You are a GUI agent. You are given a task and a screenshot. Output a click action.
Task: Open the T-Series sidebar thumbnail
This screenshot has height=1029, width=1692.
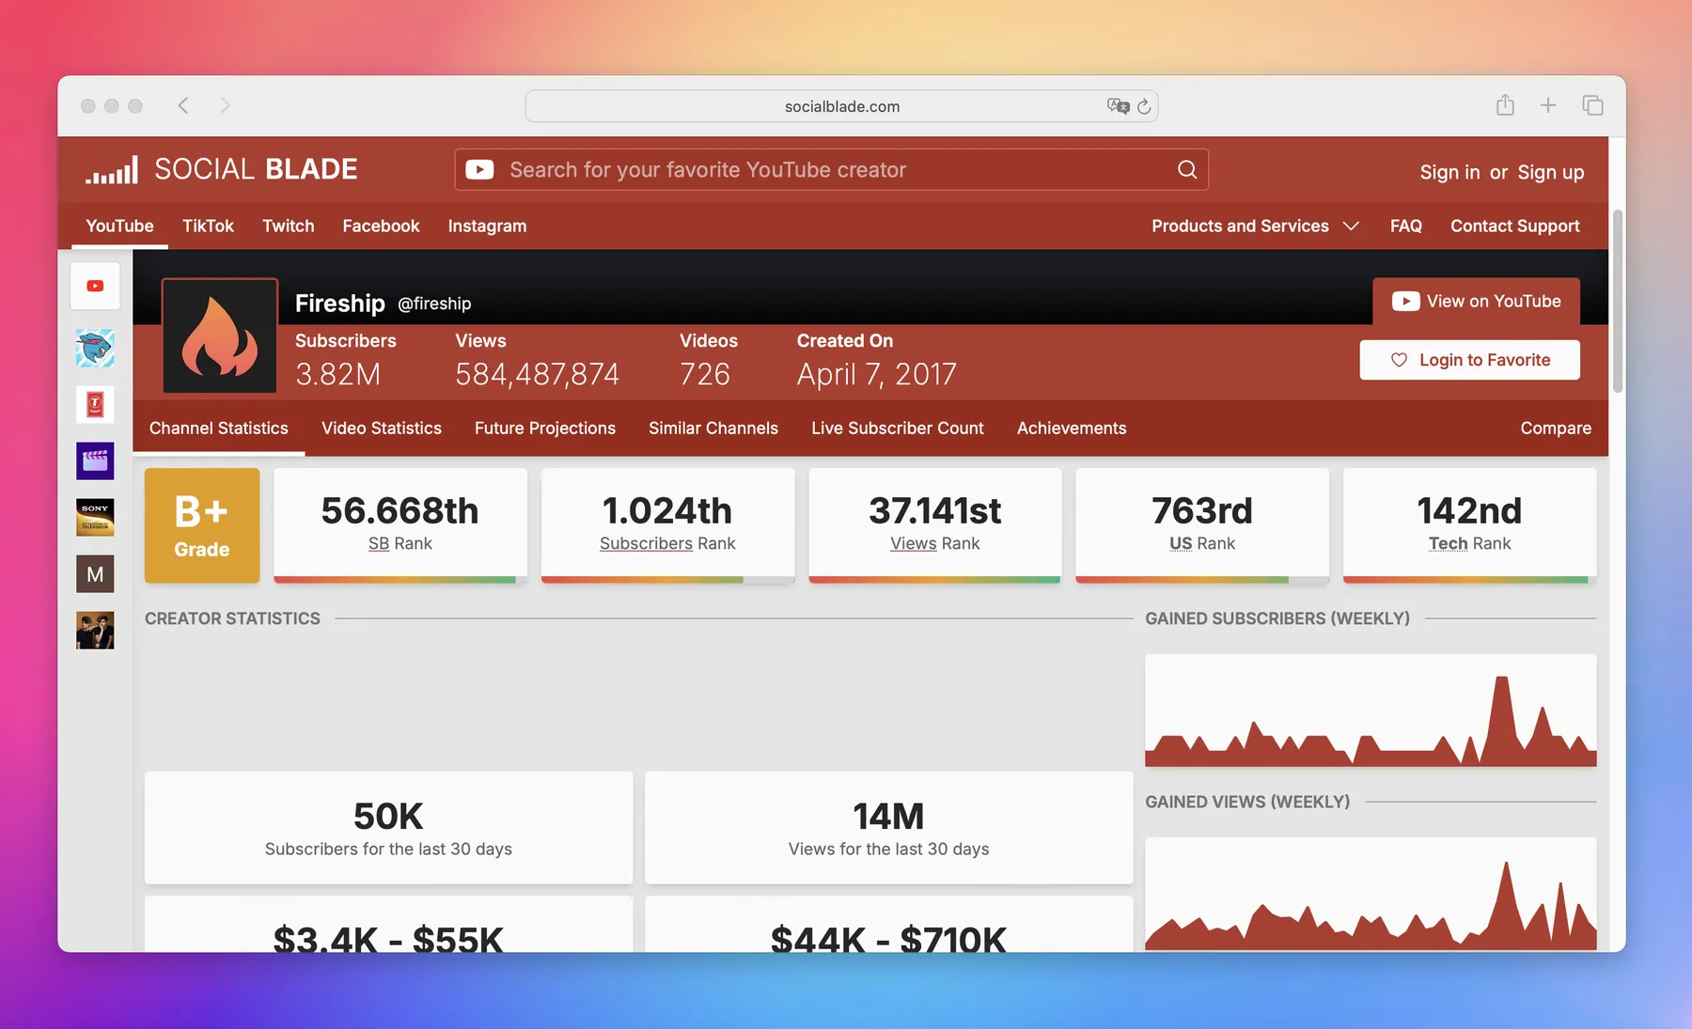tap(95, 405)
